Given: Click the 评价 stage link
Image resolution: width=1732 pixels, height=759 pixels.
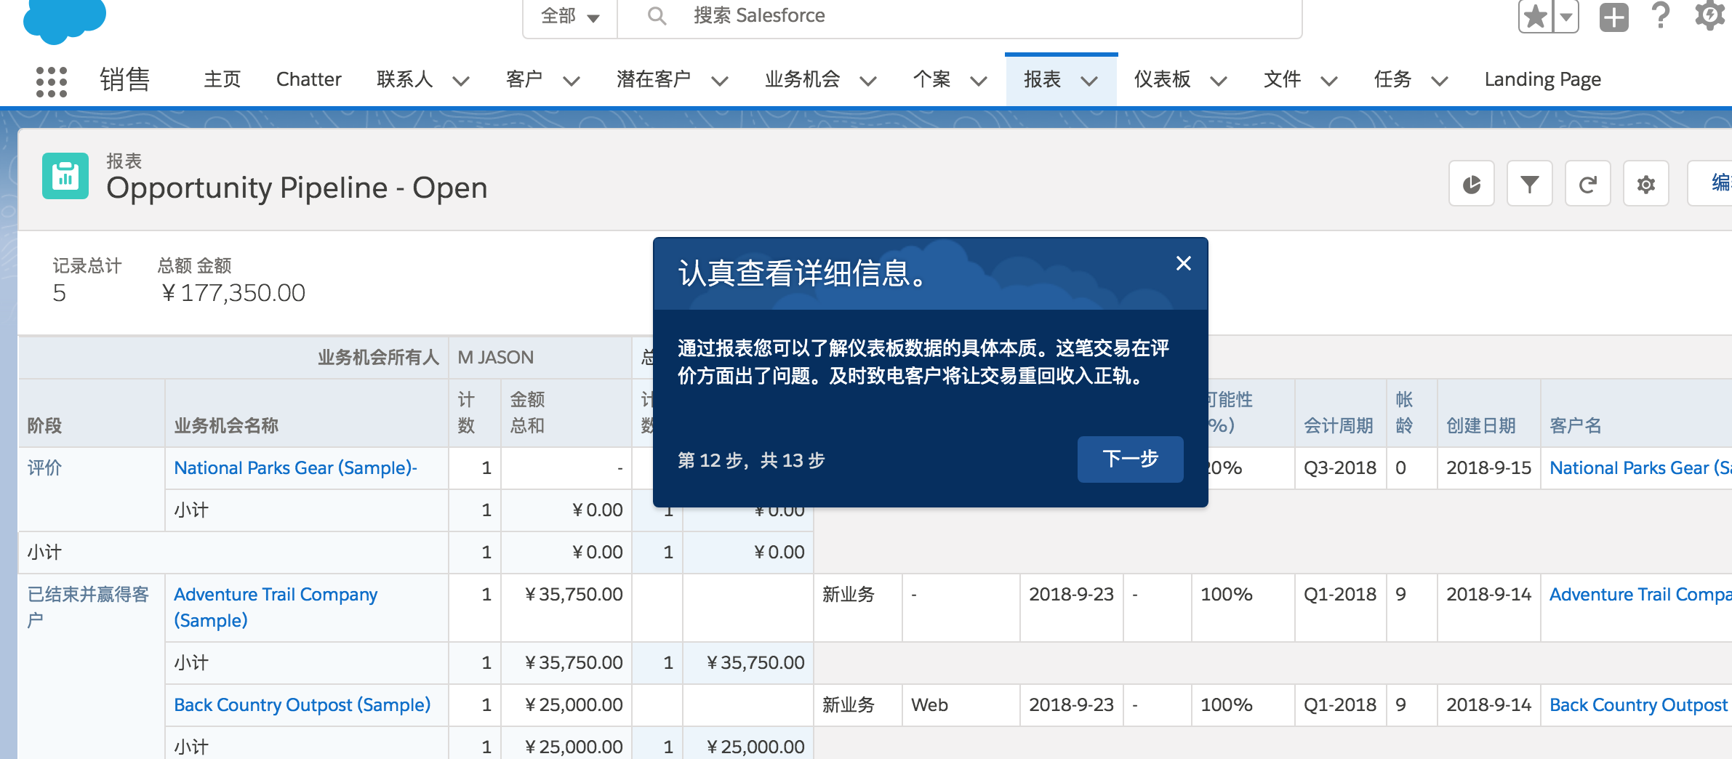Looking at the screenshot, I should coord(44,467).
